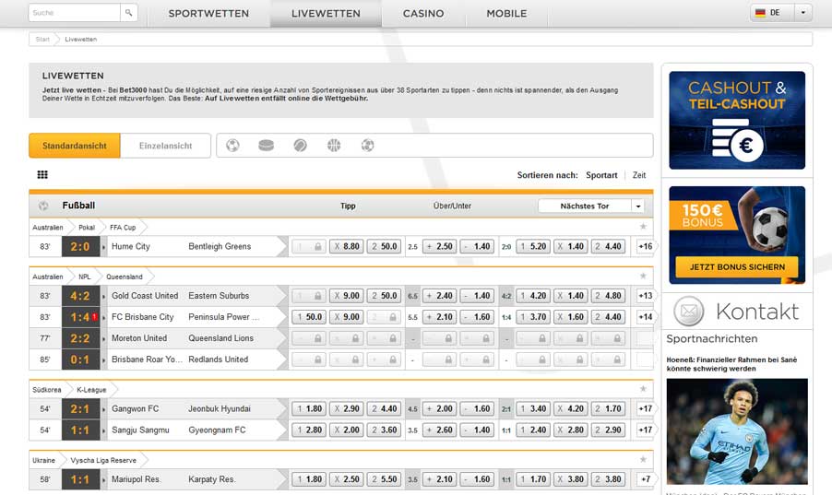Click the red card indicator on Brisbane City score
The width and height of the screenshot is (832, 495).
[94, 316]
